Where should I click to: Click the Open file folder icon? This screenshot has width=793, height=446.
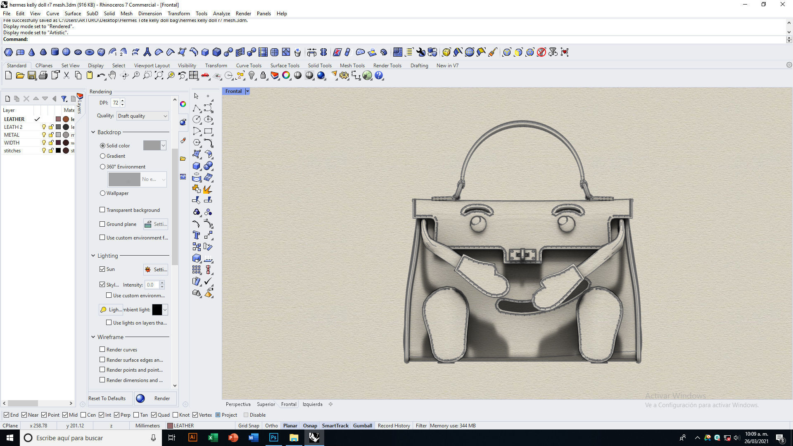click(x=20, y=75)
